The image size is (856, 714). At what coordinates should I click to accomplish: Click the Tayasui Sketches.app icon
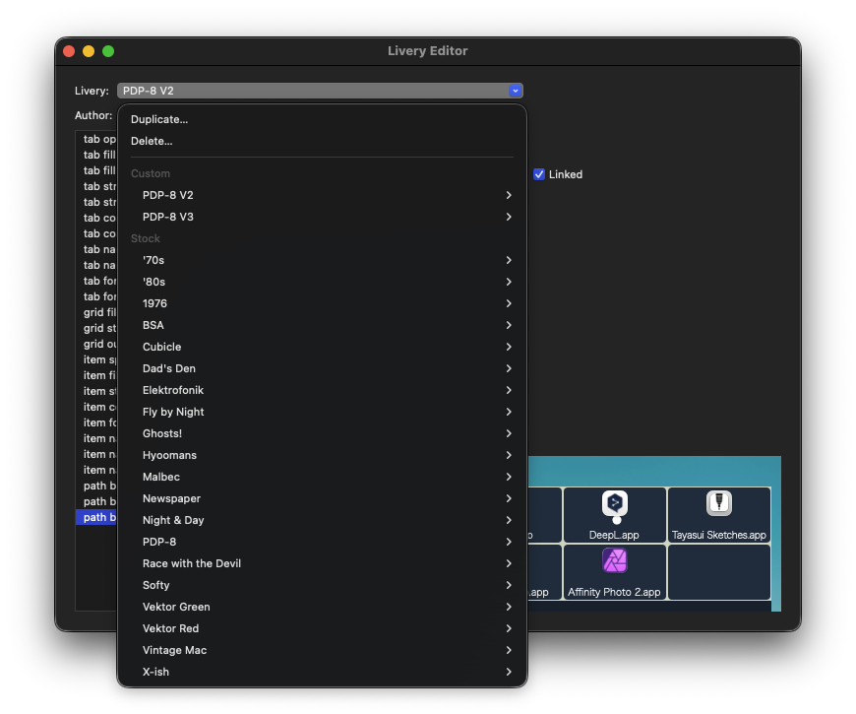tap(718, 504)
